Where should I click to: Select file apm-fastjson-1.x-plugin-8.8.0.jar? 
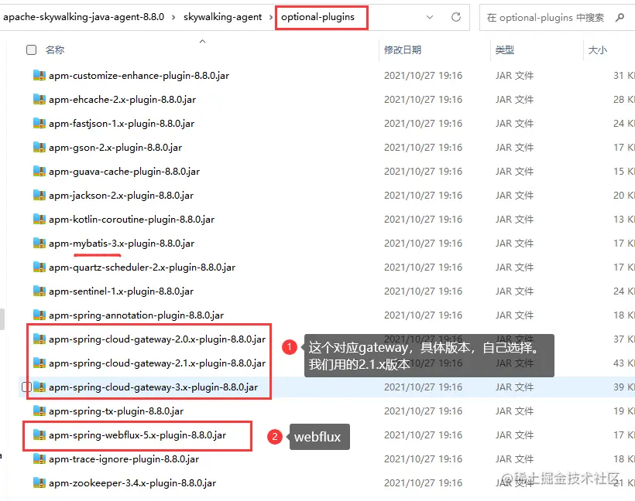[122, 124]
